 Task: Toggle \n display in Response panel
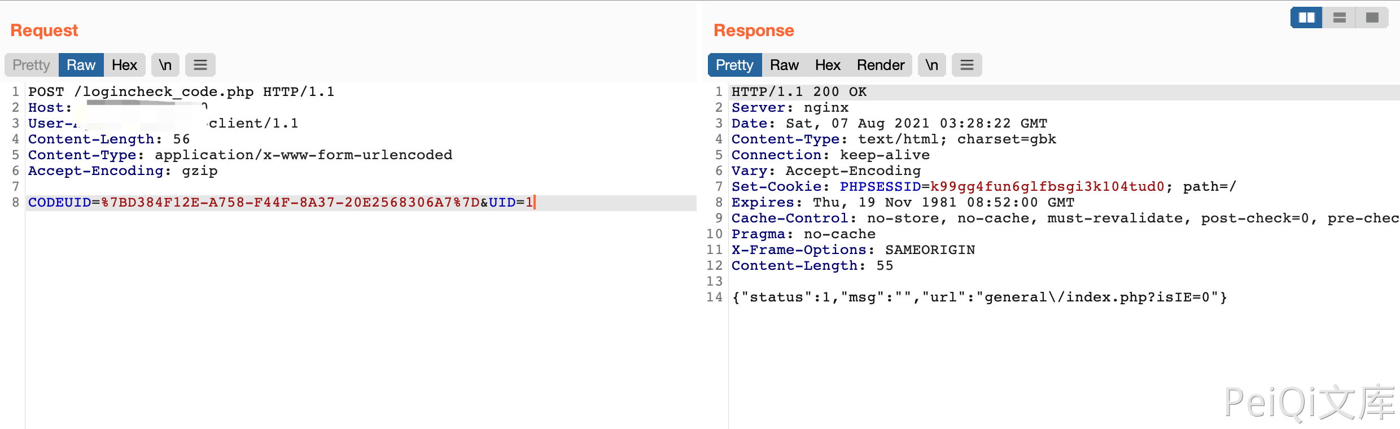click(932, 65)
